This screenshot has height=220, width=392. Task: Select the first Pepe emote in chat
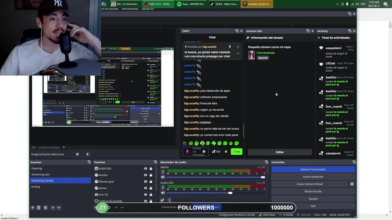[185, 143]
